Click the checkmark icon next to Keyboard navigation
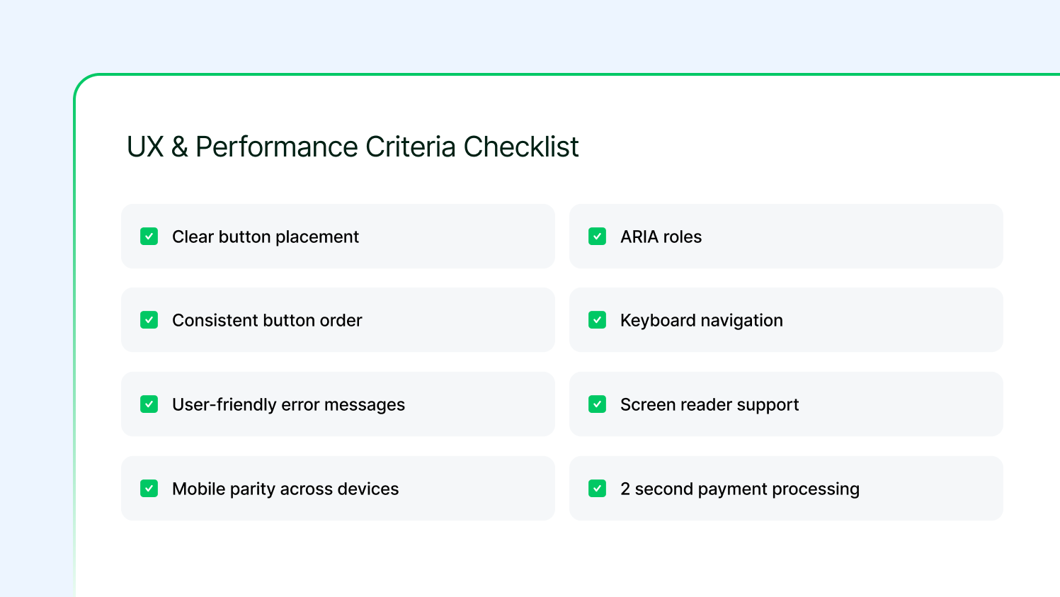This screenshot has width=1060, height=597. pyautogui.click(x=597, y=320)
